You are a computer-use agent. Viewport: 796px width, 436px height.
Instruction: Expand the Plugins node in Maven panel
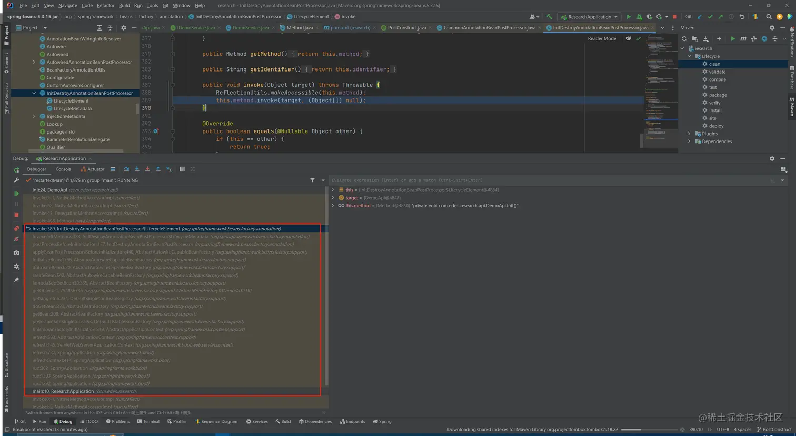click(690, 134)
